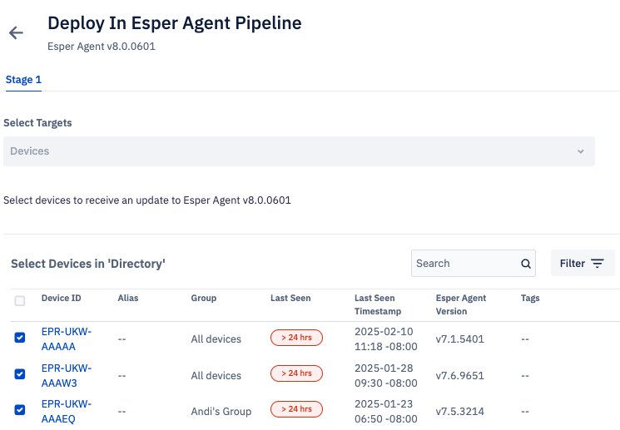620x430 pixels.
Task: Click timestamp 2025-01-23 06:50 -08:00
Action: (x=386, y=412)
